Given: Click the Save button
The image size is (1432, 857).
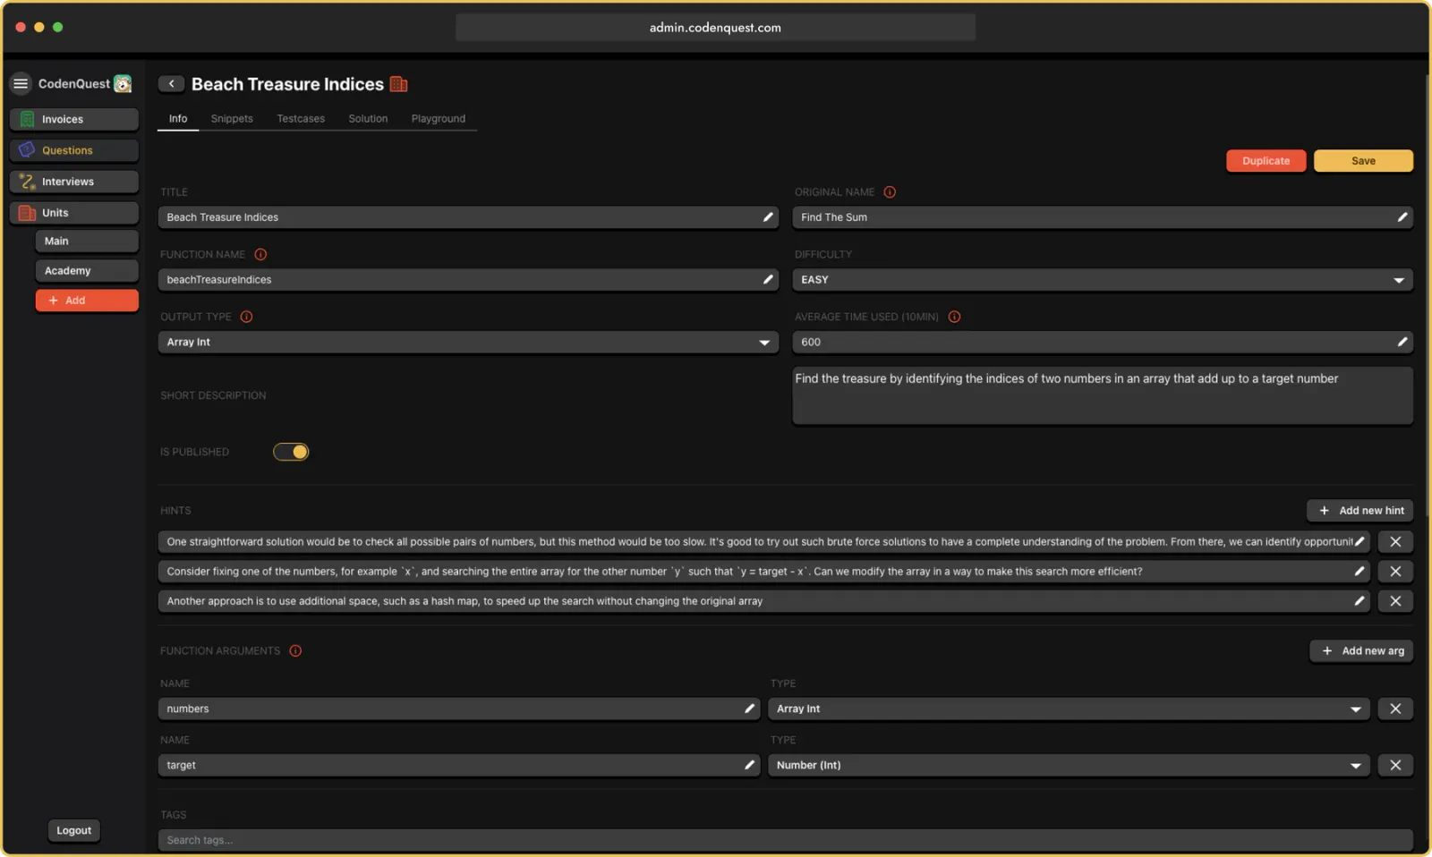Looking at the screenshot, I should click(1363, 161).
